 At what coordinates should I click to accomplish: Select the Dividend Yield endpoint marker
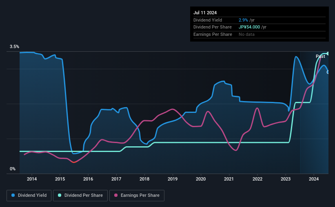pyautogui.click(x=328, y=73)
